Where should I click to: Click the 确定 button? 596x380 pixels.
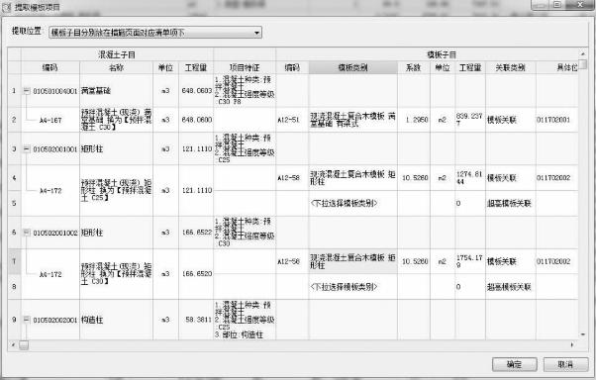[x=514, y=364]
